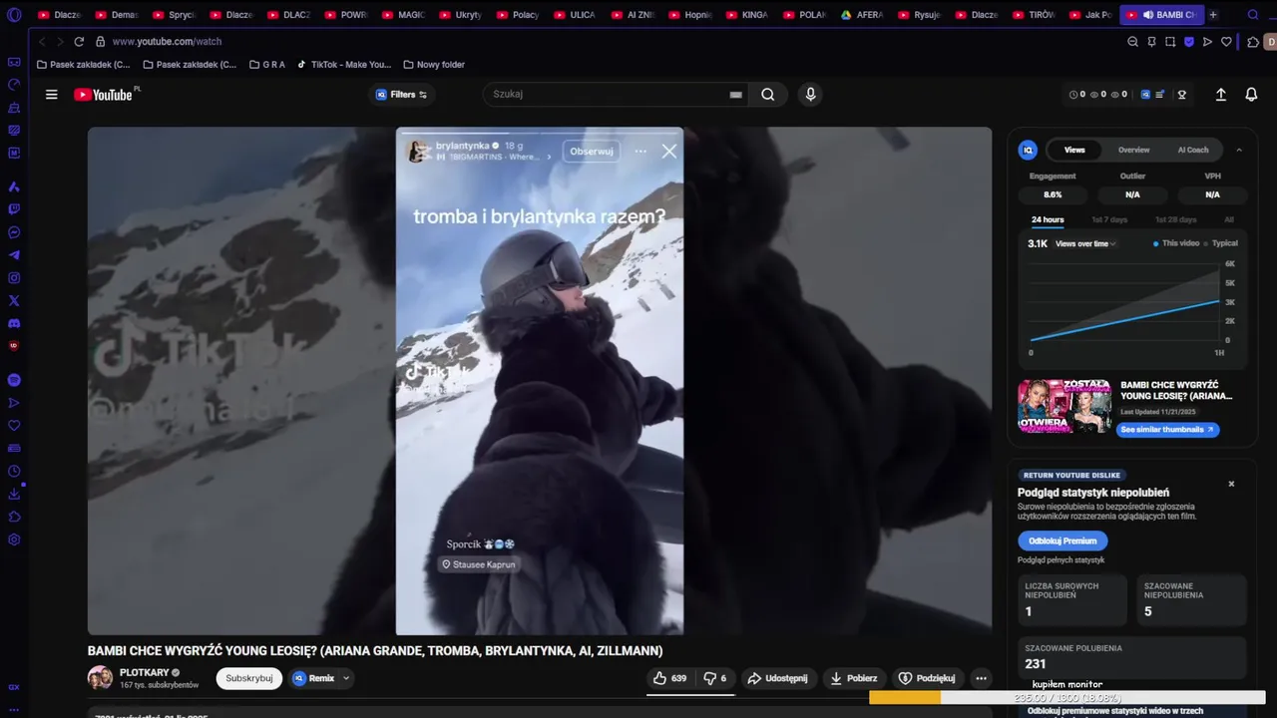Open Downloads in the Opera sidebar
1277x718 pixels.
pos(14,494)
